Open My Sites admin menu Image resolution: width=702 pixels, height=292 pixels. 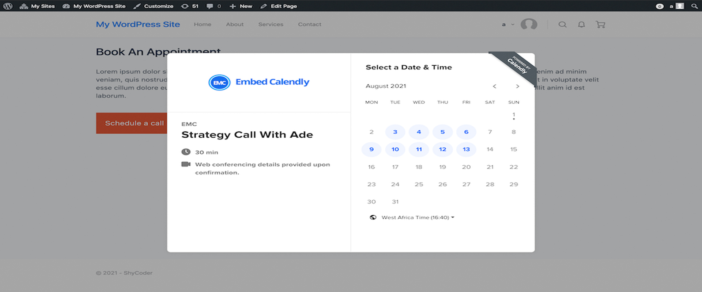point(37,6)
